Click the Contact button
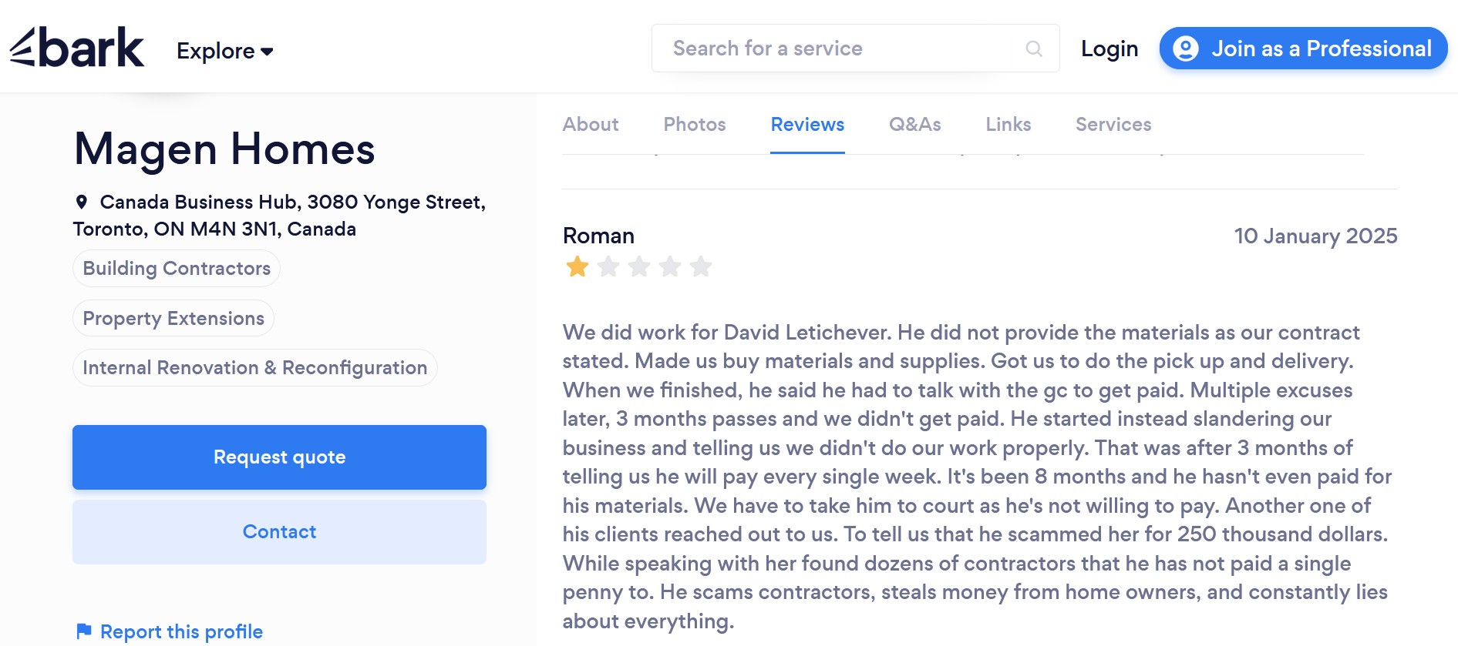Image resolution: width=1458 pixels, height=646 pixels. [x=279, y=532]
